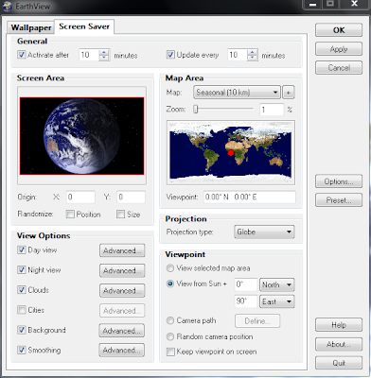Viewport: 371px width, 378px height.
Task: Increase the Activate after minutes spinner
Action: click(x=104, y=52)
